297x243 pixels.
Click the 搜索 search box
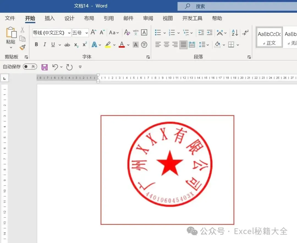(x=237, y=6)
